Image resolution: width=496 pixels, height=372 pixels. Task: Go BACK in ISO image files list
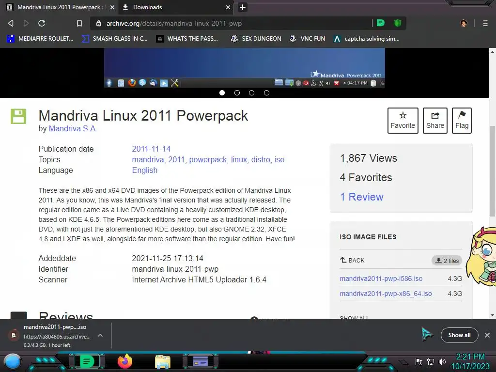tap(353, 260)
